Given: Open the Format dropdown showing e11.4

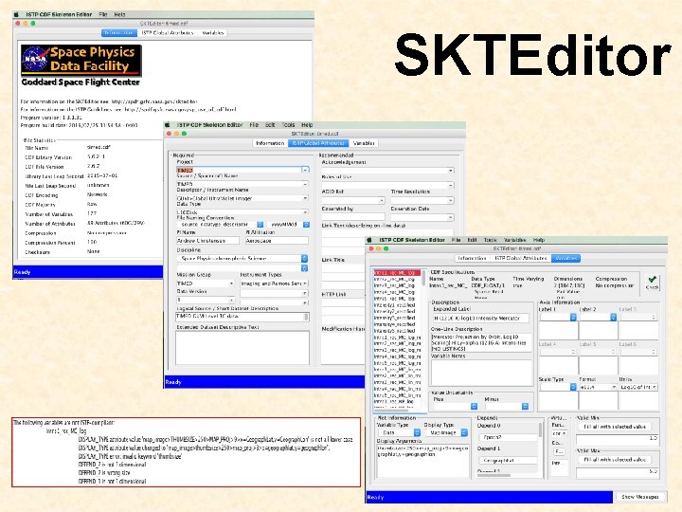Looking at the screenshot, I should tap(598, 387).
